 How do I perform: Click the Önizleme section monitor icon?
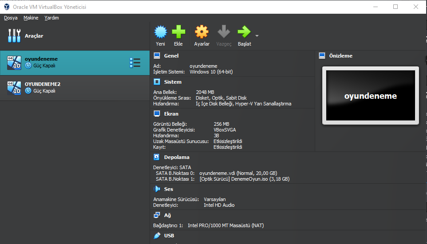pos(322,56)
